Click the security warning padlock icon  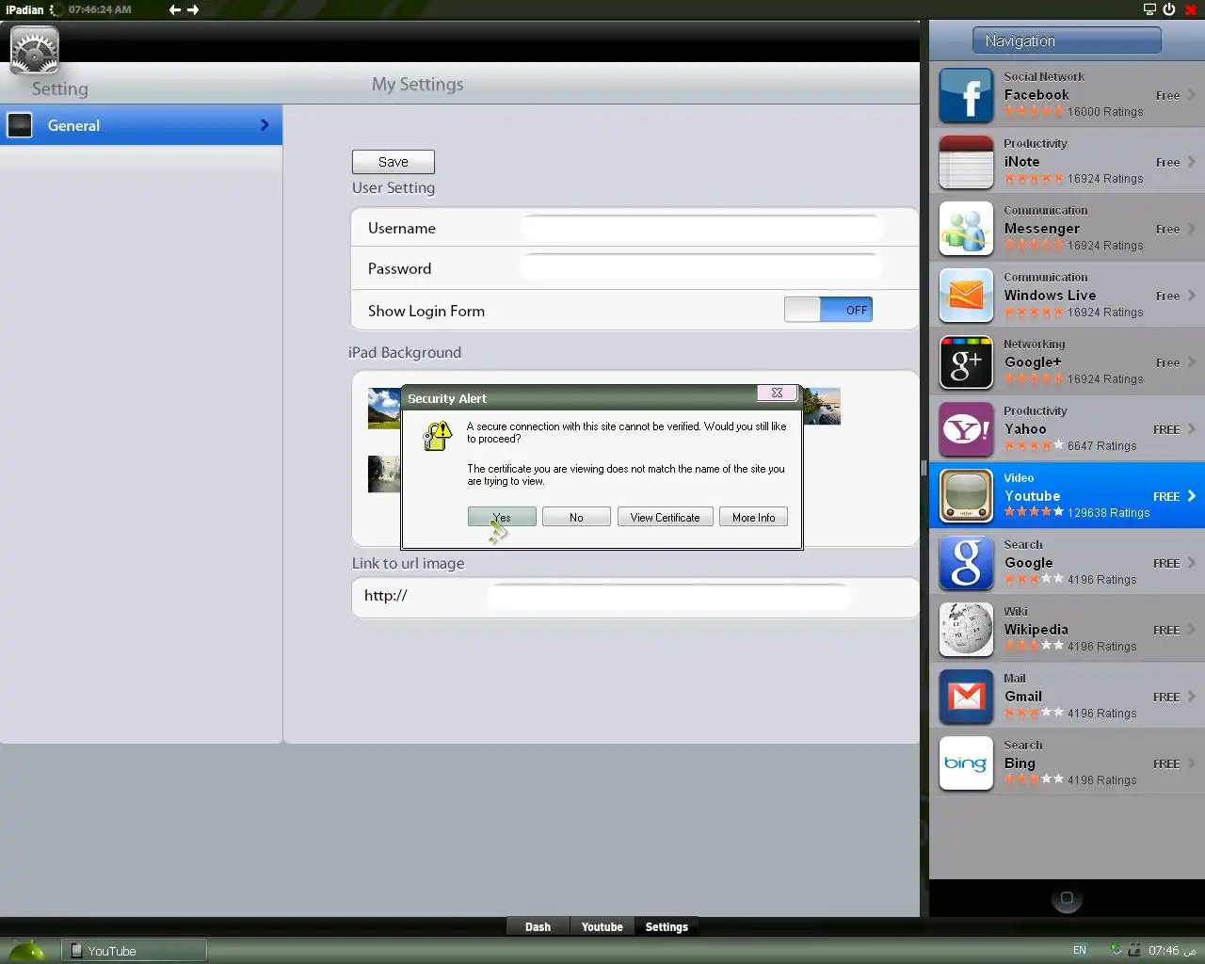pyautogui.click(x=438, y=436)
